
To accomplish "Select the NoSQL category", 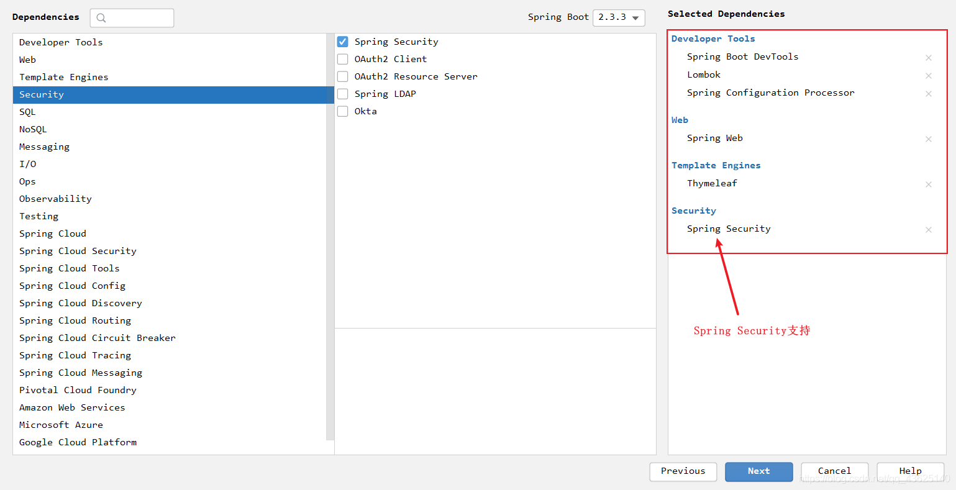I will click(x=170, y=129).
